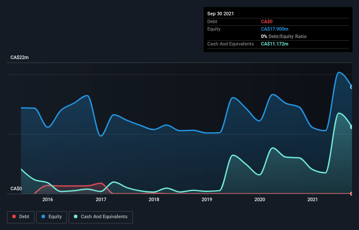The width and height of the screenshot is (359, 230).
Task: Click the 0% Debt/Equity Ratio text
Action: (x=284, y=36)
